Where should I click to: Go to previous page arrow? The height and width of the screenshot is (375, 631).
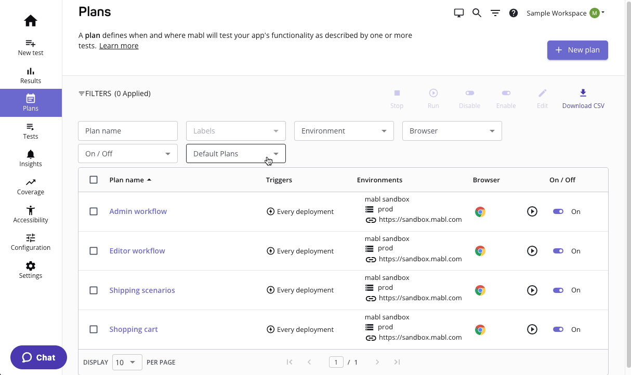pos(309,362)
